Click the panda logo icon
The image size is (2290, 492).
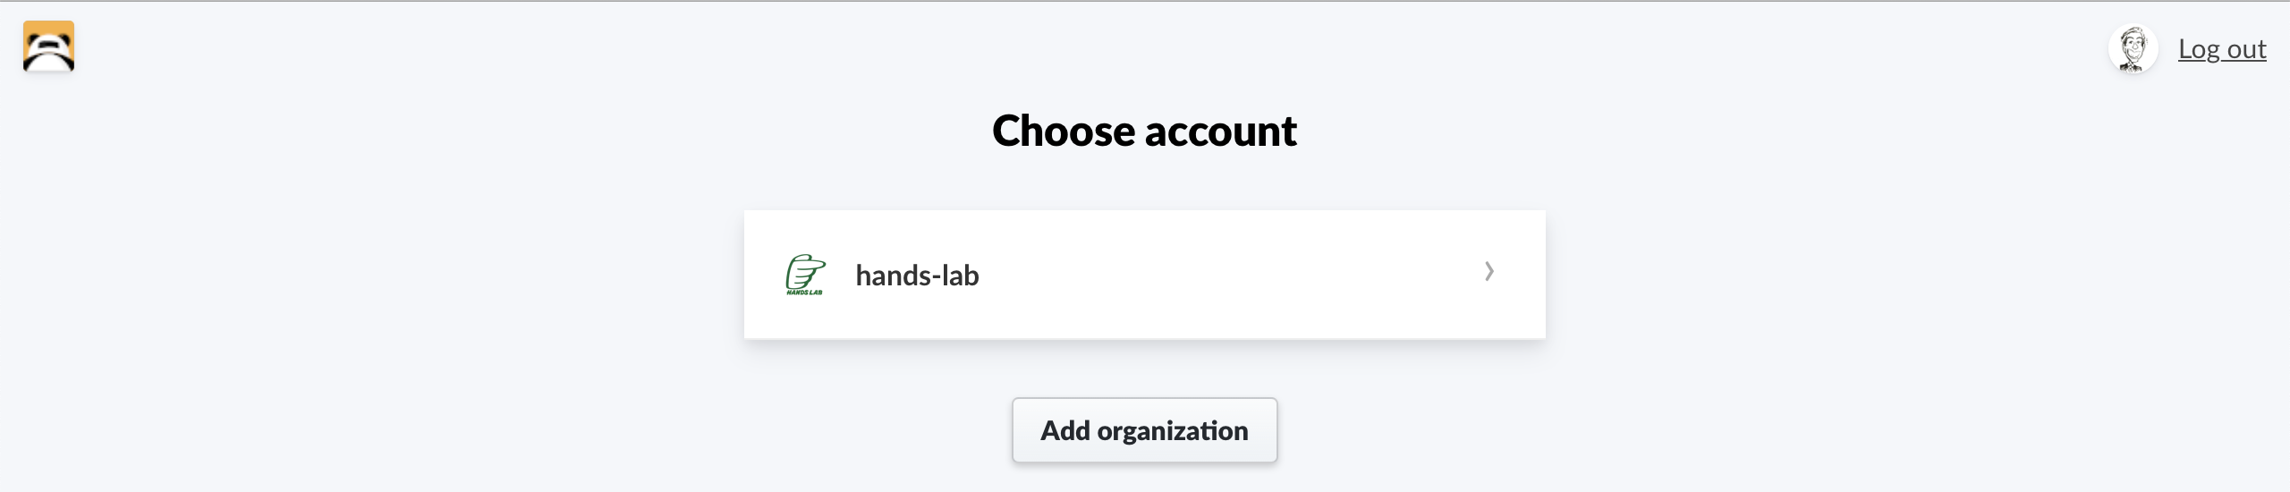click(x=48, y=47)
